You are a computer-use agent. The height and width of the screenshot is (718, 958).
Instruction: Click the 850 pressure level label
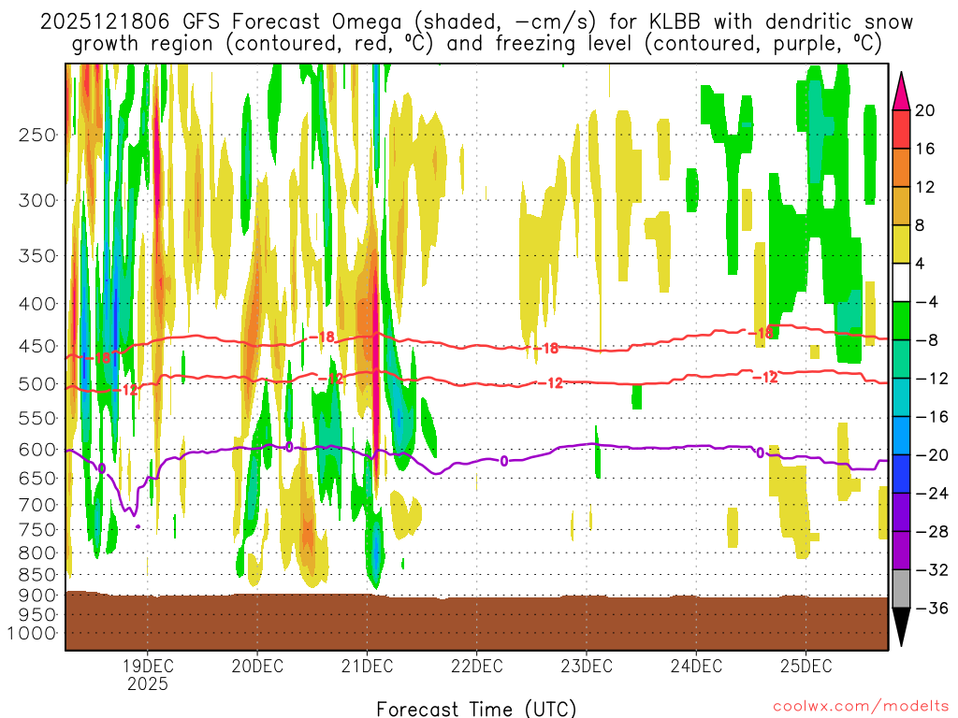click(37, 575)
